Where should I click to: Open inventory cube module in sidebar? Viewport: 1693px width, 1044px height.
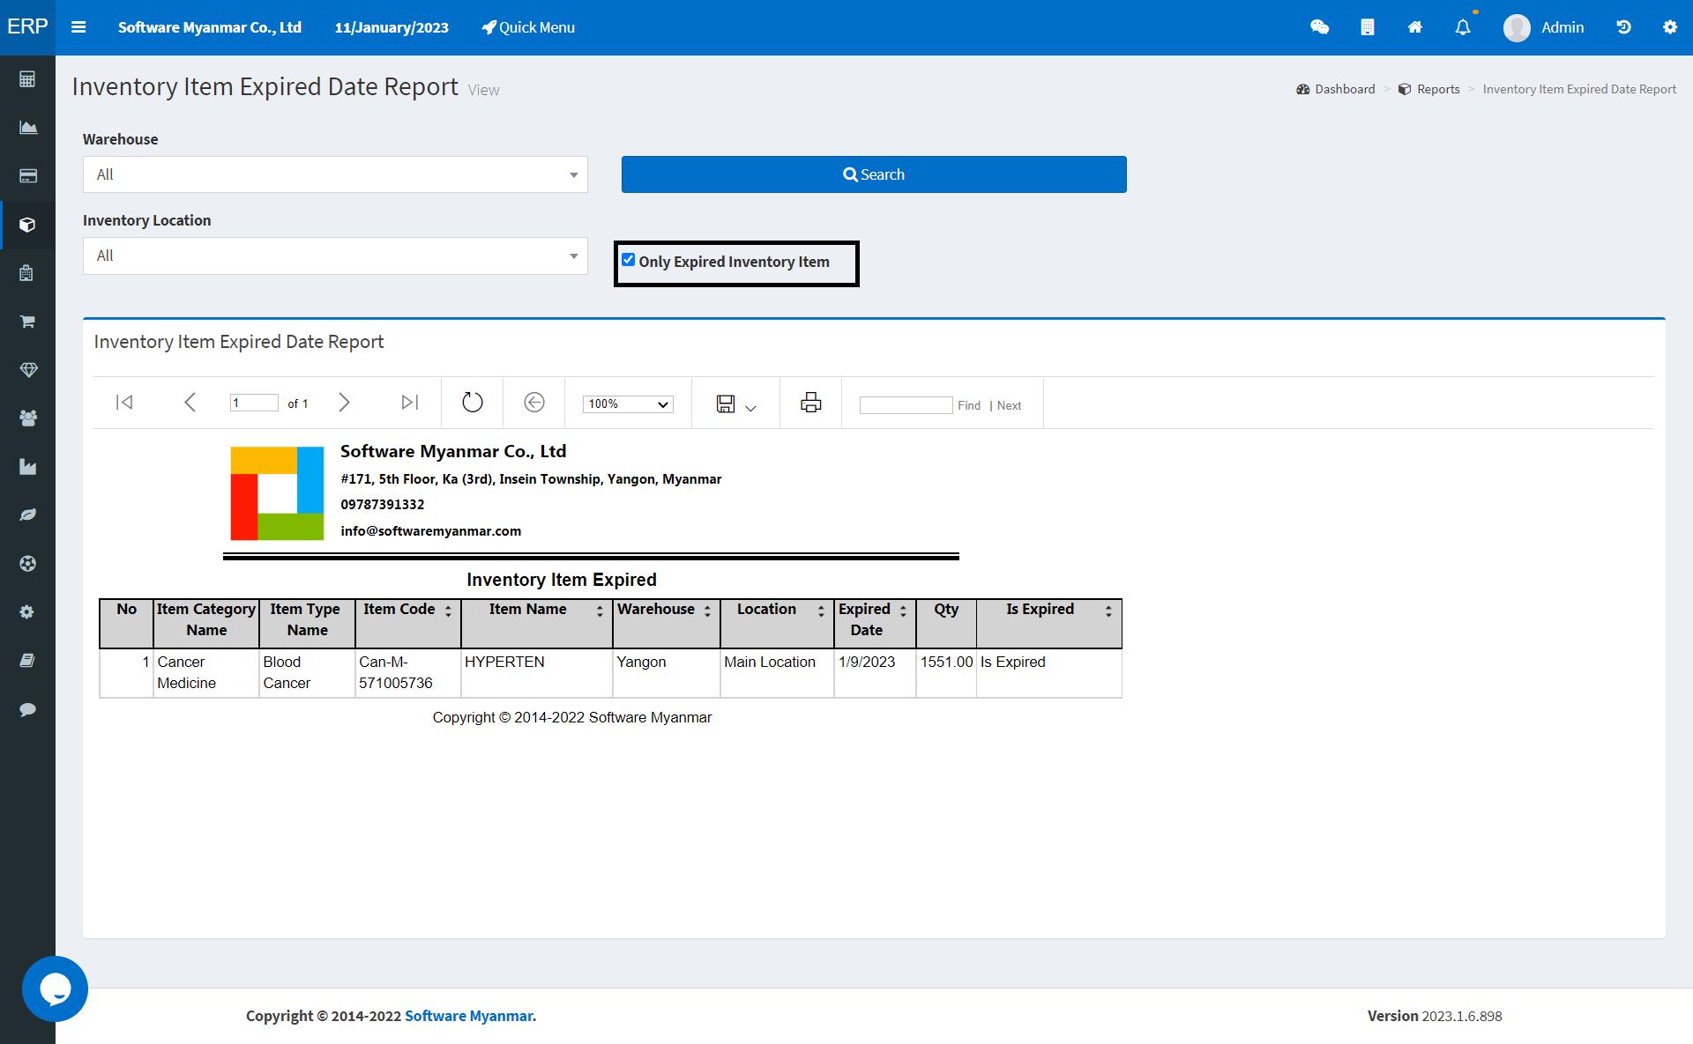click(27, 225)
